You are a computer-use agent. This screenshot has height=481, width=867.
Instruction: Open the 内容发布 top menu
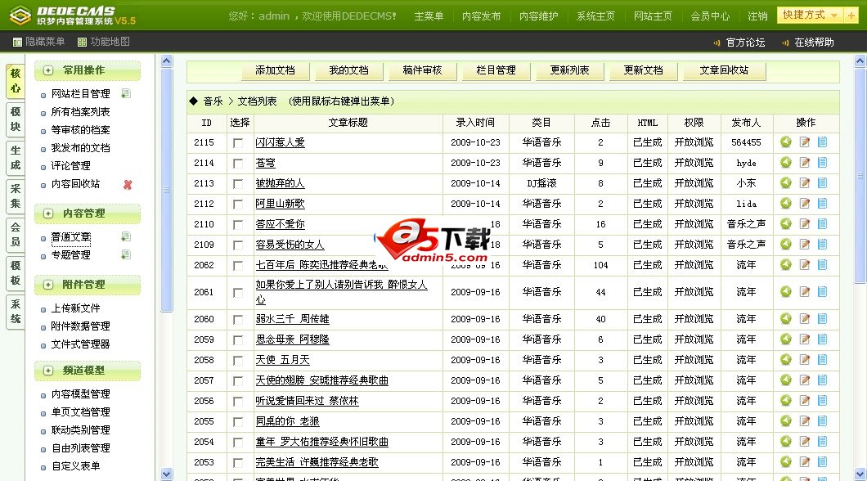pos(481,16)
